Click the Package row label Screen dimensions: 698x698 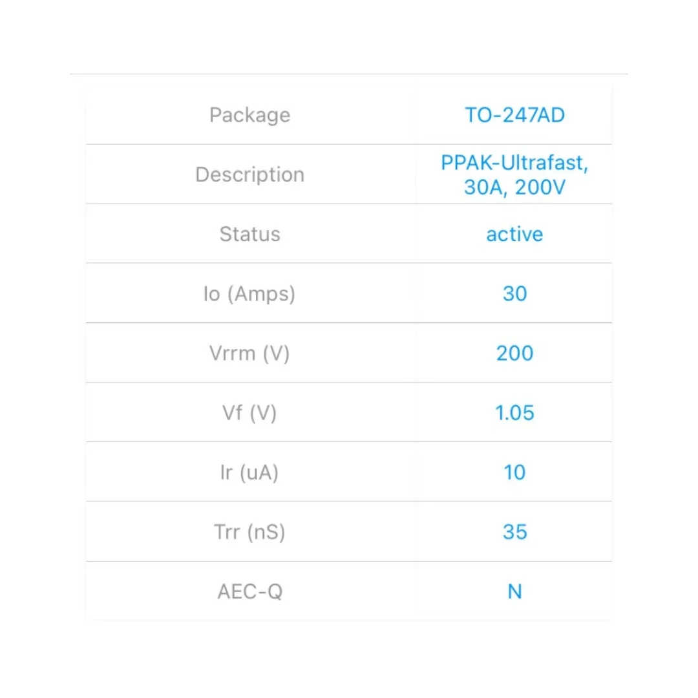coord(249,115)
